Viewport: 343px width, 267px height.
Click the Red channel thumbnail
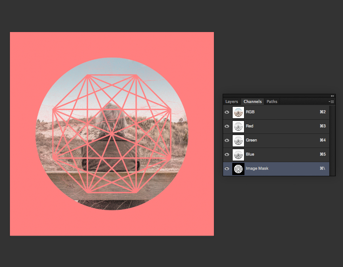click(238, 127)
